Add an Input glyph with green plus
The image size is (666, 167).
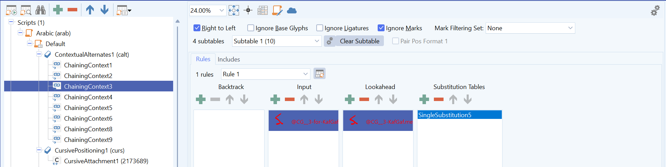275,99
